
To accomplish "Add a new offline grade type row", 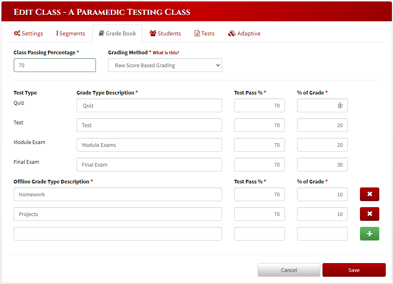I will (369, 233).
